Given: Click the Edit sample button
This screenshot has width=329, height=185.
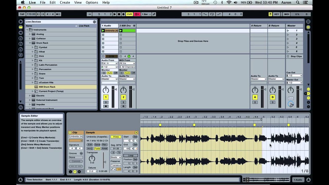Looking at the screenshot, I should coord(89,145).
